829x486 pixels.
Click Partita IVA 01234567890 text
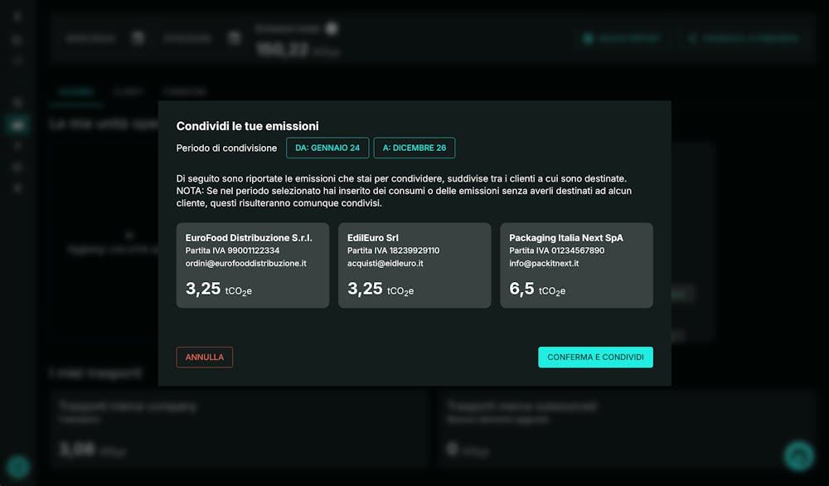(x=557, y=250)
